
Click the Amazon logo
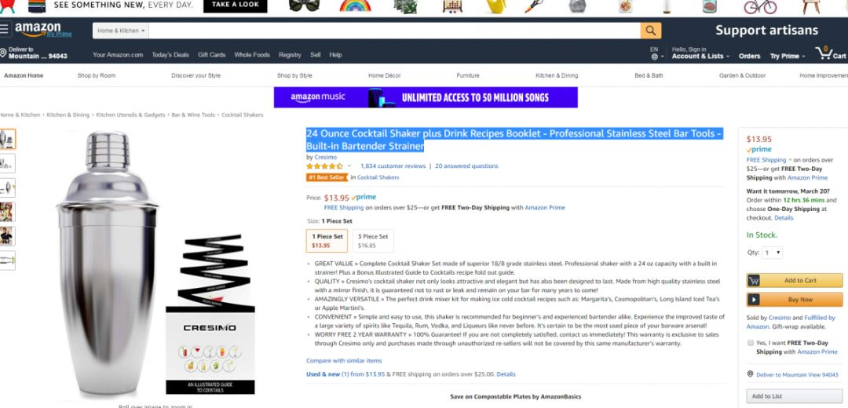42,30
